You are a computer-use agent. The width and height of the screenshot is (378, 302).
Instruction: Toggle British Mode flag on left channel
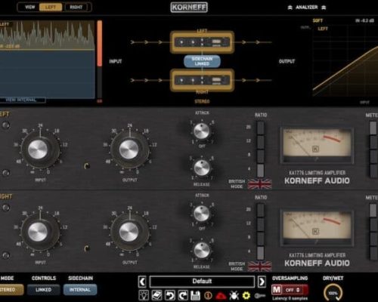(259, 184)
